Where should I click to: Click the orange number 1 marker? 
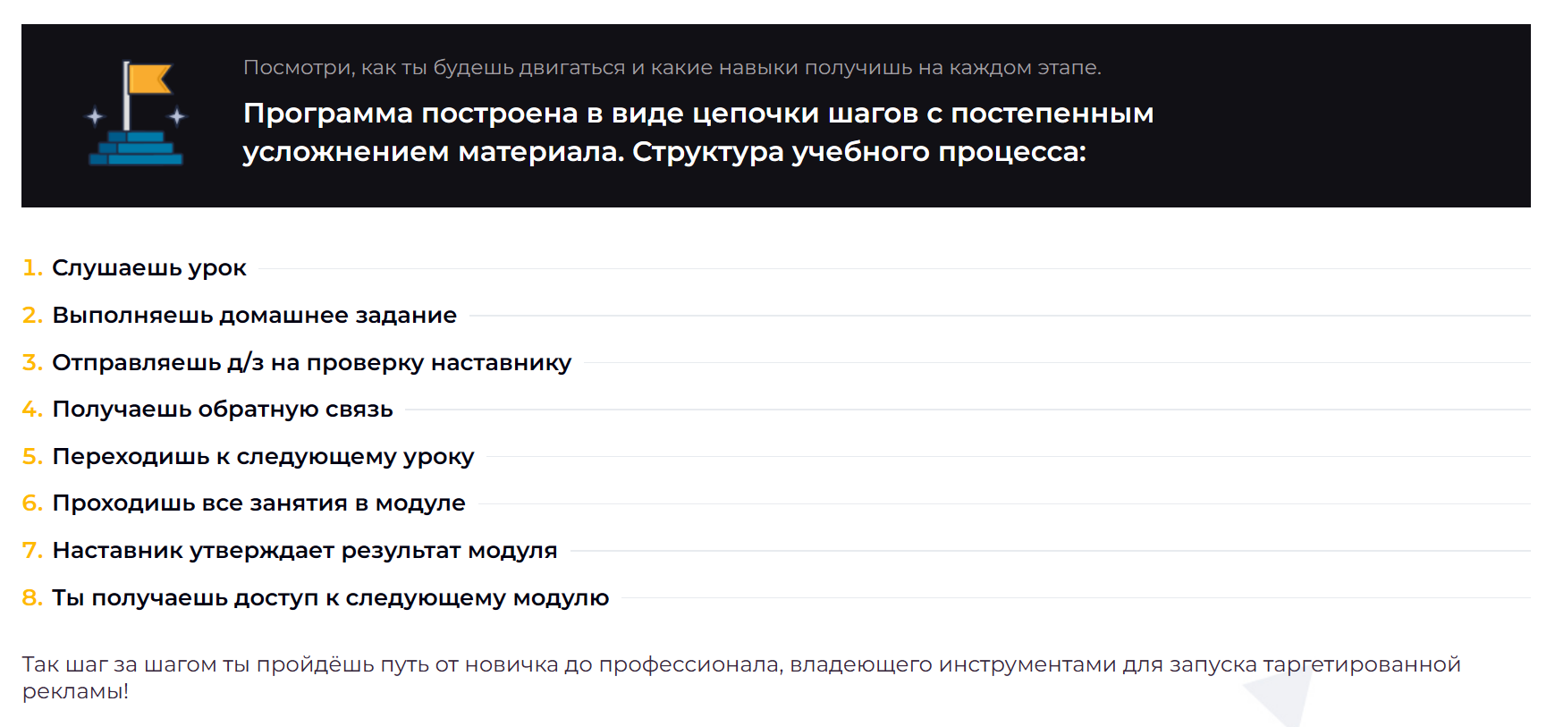32,268
